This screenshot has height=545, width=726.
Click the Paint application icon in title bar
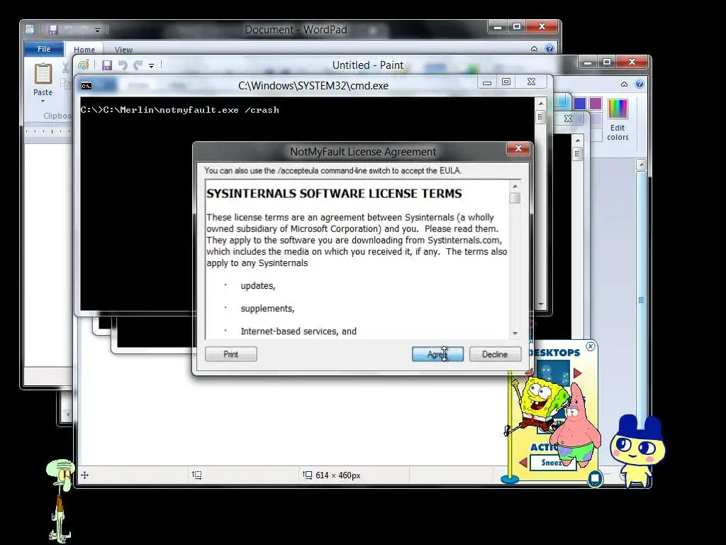(84, 65)
